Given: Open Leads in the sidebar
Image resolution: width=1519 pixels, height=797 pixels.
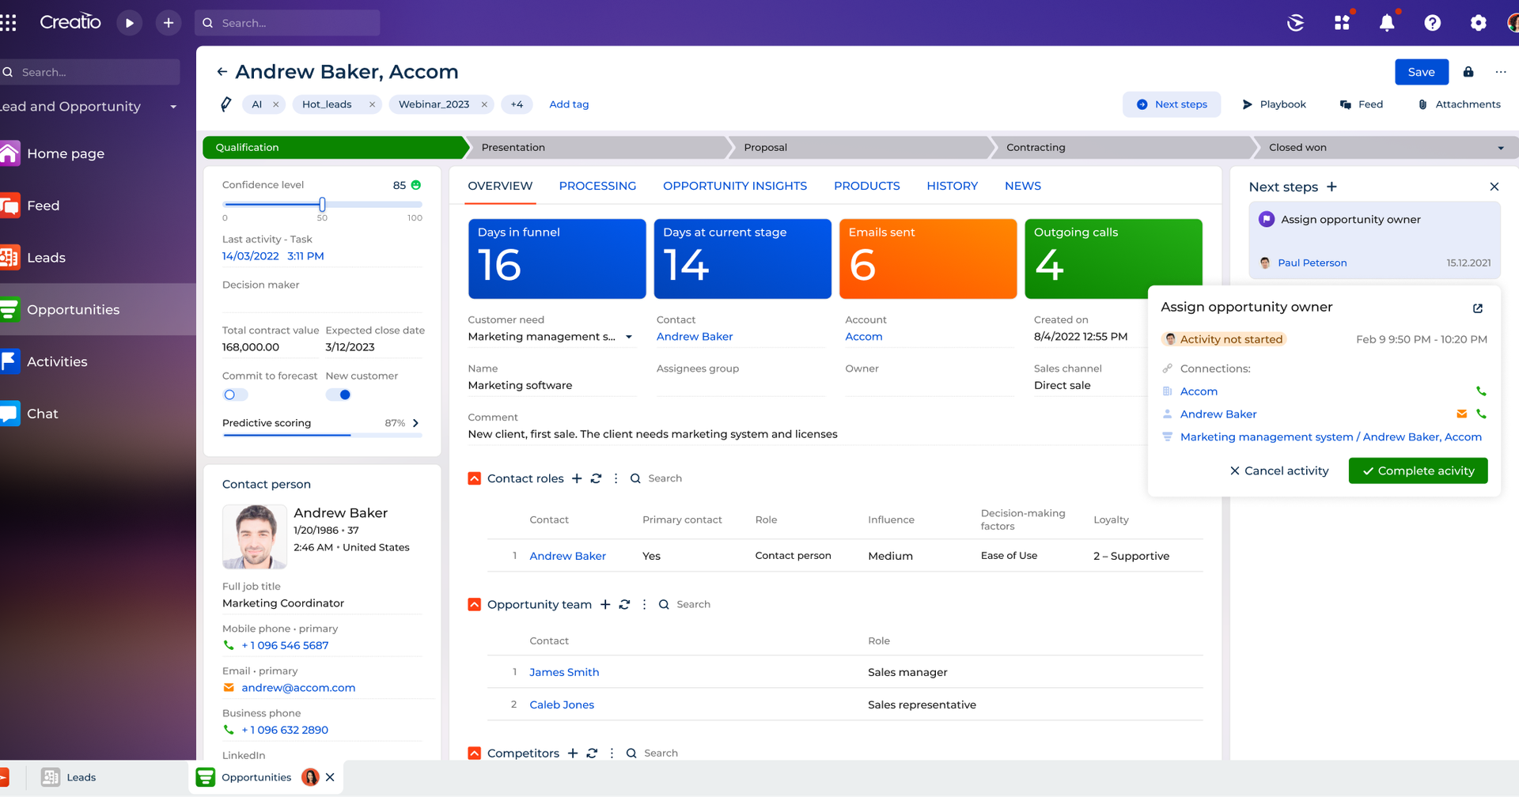Looking at the screenshot, I should coord(46,258).
